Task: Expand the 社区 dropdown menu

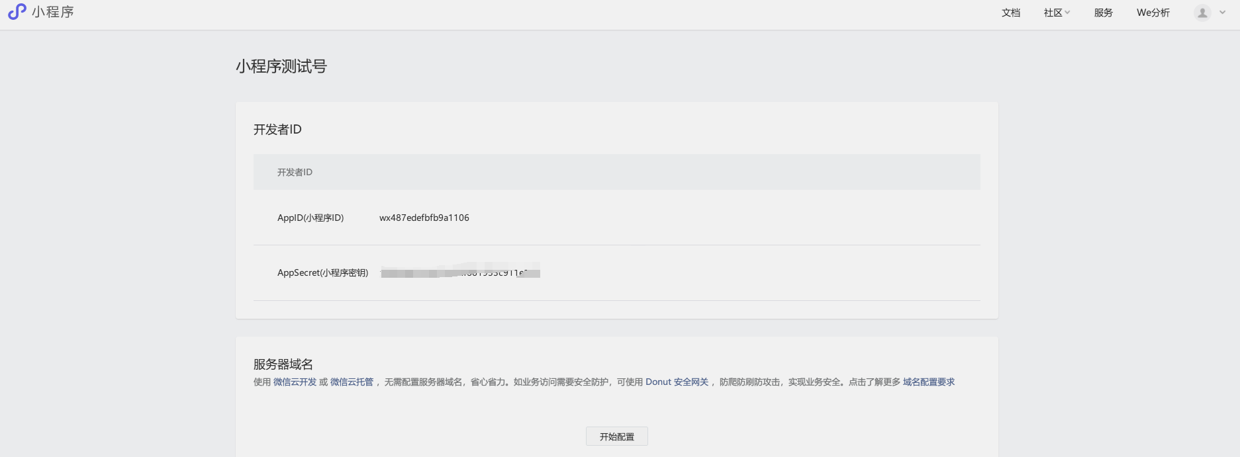Action: tap(1057, 13)
